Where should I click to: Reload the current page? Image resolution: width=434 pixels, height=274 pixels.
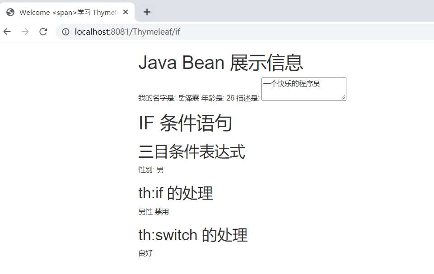point(43,32)
